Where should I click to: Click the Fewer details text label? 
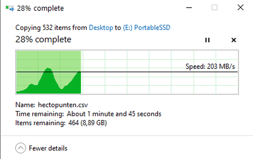click(48, 148)
